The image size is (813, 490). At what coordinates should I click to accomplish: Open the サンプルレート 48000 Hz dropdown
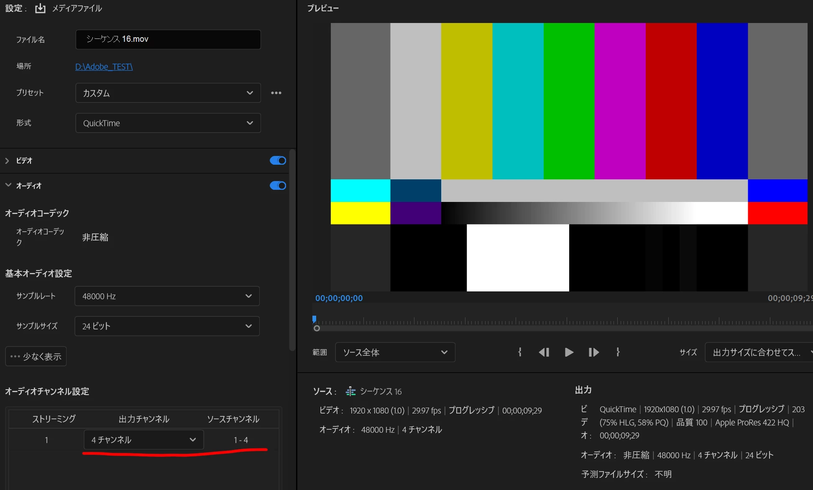167,296
